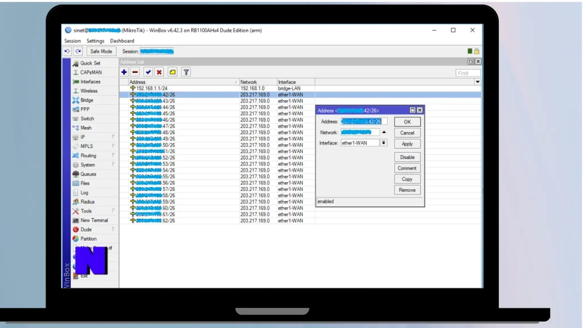Screen dimensions: 583x328
Task: Click Copy in the Address dialog
Action: [x=407, y=179]
